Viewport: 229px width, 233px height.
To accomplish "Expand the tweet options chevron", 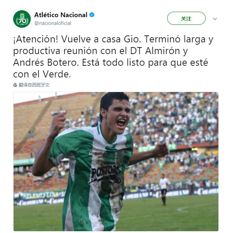I will [215, 19].
